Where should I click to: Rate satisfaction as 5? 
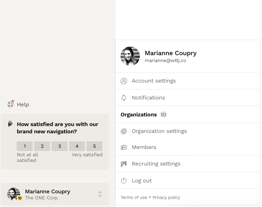click(x=94, y=146)
